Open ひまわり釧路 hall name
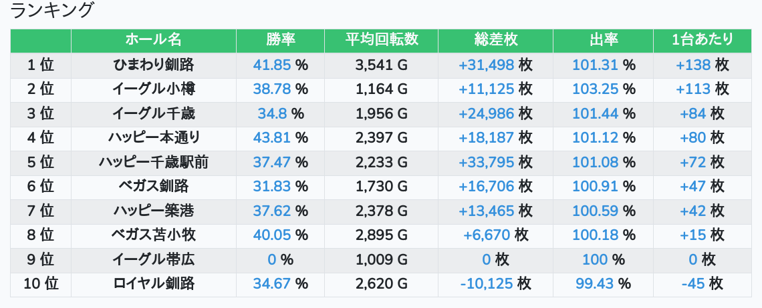The height and width of the screenshot is (308, 762). coord(154,65)
